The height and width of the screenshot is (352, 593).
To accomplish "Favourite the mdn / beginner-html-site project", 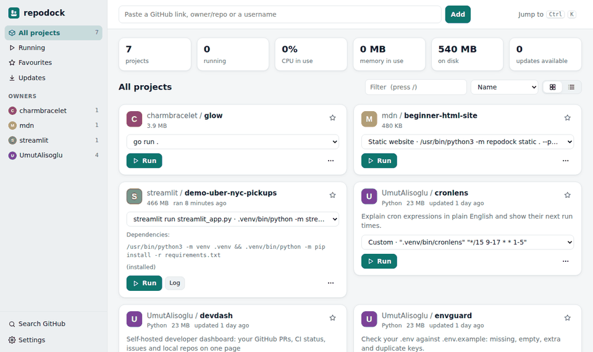I will (x=567, y=117).
